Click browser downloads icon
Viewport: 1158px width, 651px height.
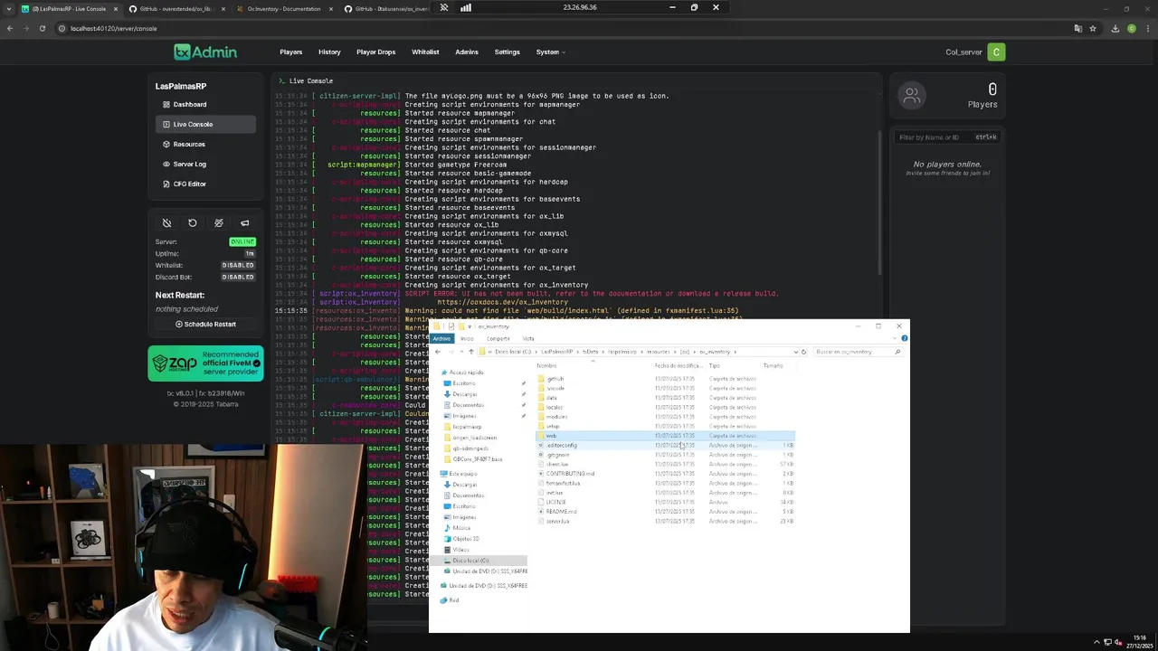point(1115,28)
